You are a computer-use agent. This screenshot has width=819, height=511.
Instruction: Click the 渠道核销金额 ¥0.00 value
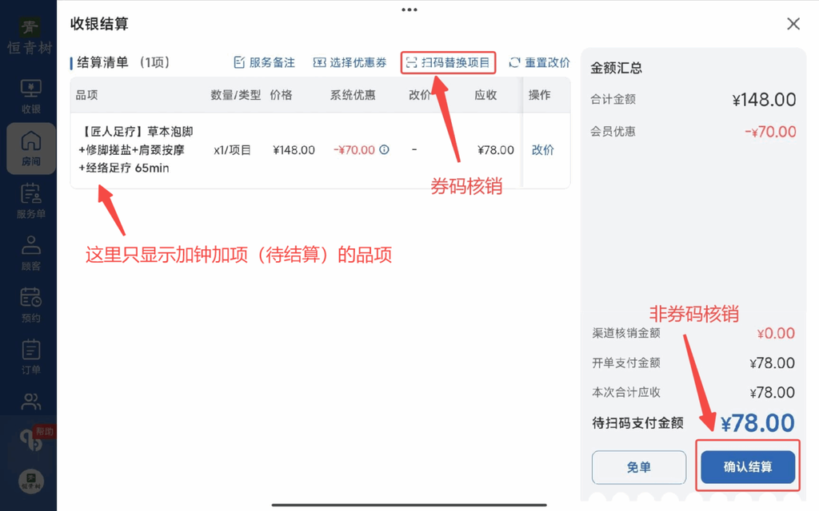[x=776, y=333]
